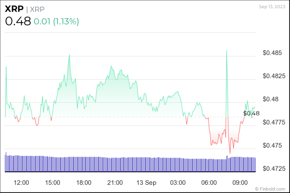
Task: Click the green 0.01 (1.13%) change
Action: click(x=57, y=22)
